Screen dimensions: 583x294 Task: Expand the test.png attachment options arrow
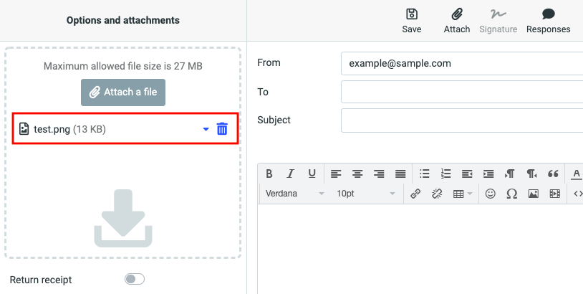[206, 129]
